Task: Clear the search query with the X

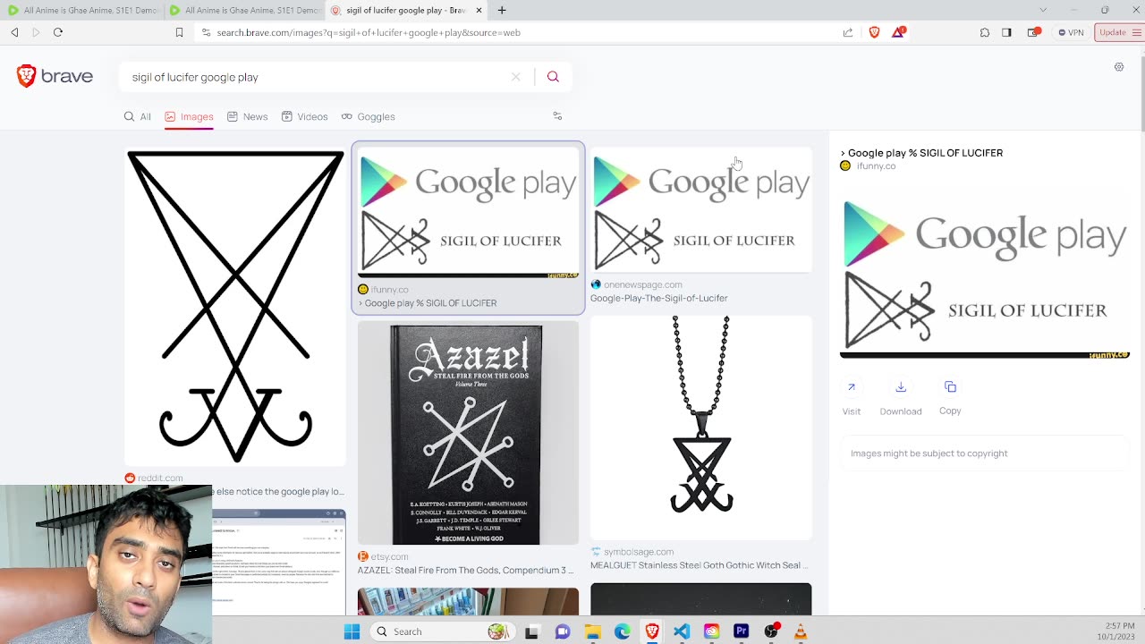Action: coord(516,77)
